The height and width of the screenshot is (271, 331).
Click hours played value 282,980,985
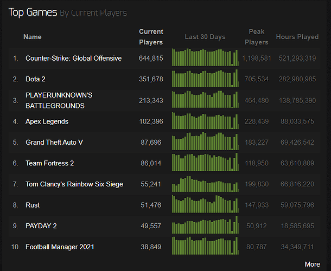[297, 79]
